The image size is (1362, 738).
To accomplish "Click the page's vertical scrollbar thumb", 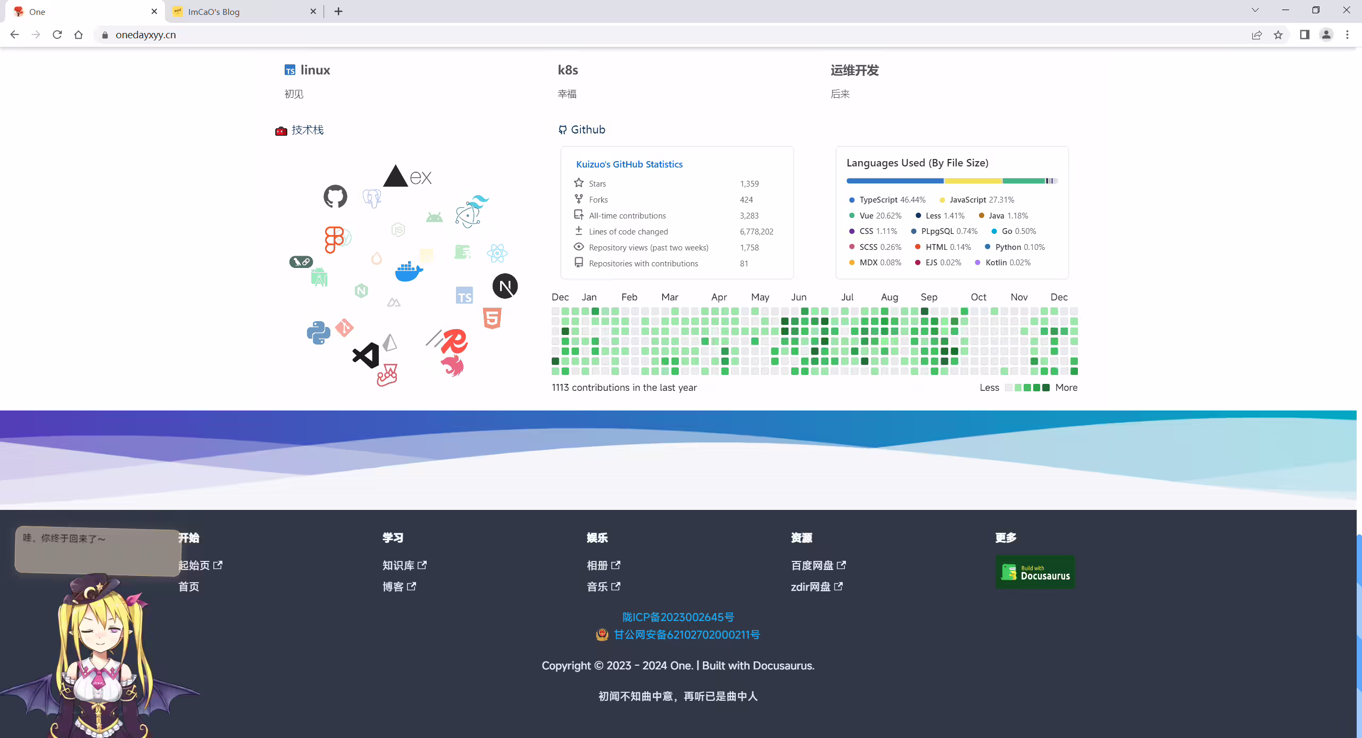I will tap(1359, 635).
